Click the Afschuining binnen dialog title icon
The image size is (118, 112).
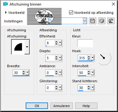coord(6,4)
